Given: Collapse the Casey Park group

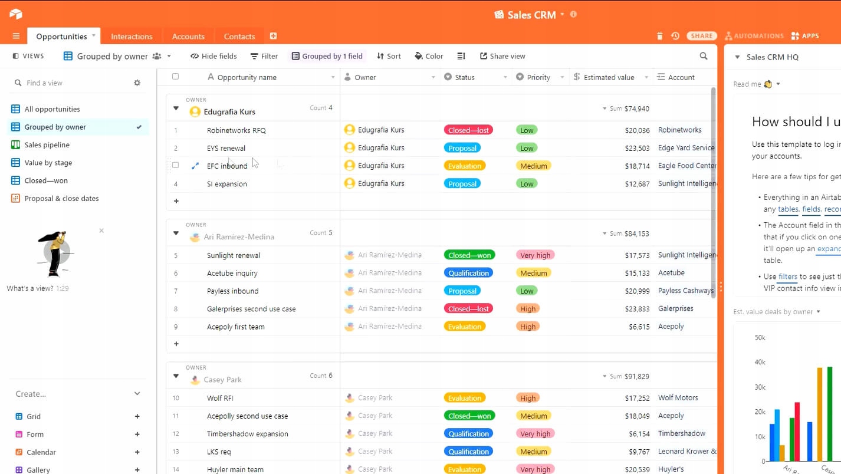Looking at the screenshot, I should tap(176, 376).
